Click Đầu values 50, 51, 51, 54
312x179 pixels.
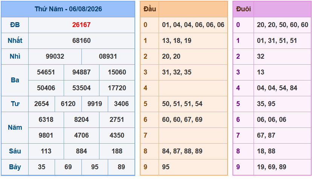tap(182, 104)
